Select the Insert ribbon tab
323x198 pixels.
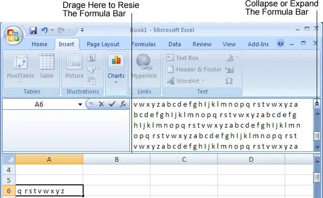(x=66, y=44)
